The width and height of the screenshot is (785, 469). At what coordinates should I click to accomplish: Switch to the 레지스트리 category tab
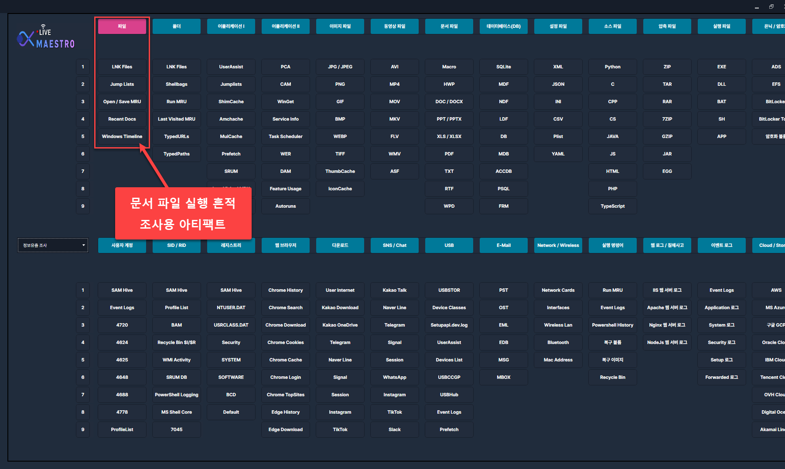pyautogui.click(x=231, y=245)
